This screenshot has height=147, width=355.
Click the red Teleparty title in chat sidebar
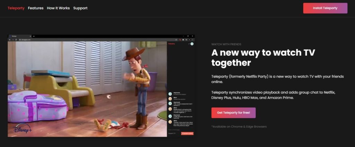172,44
